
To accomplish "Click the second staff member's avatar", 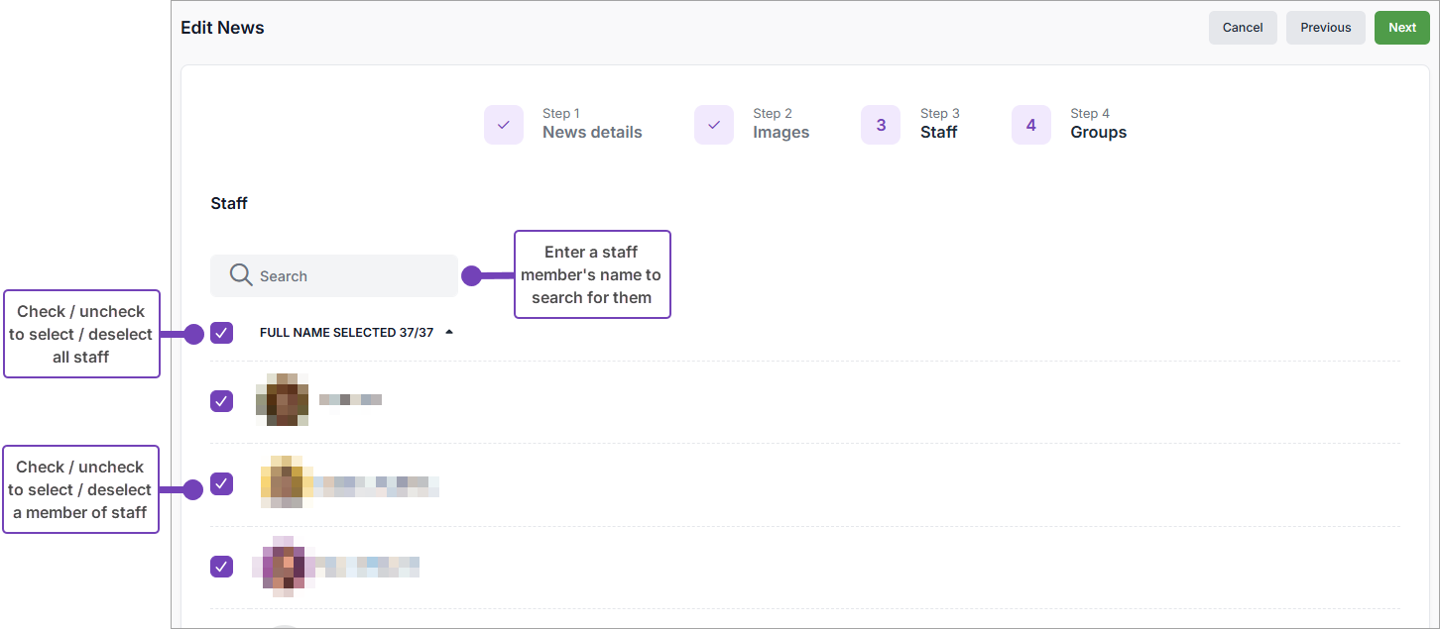I will 285,483.
